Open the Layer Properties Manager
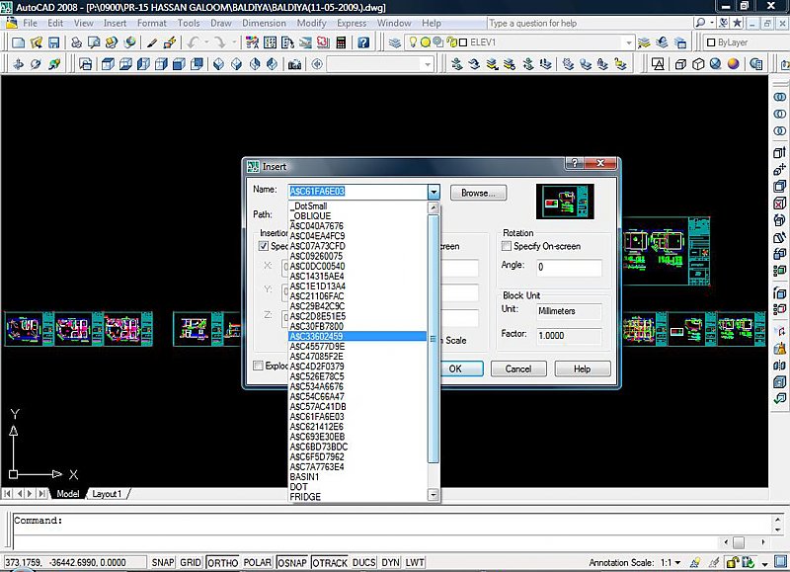The image size is (790, 572). tap(395, 41)
